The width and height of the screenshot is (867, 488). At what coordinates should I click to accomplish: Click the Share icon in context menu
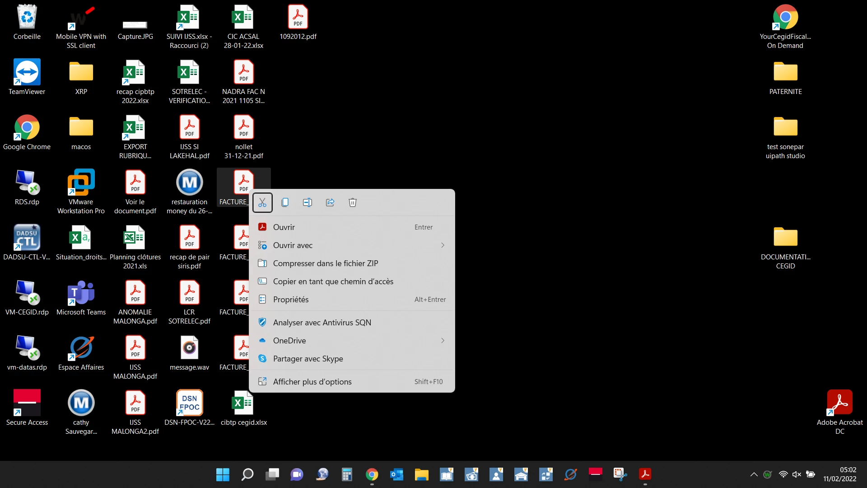(330, 202)
